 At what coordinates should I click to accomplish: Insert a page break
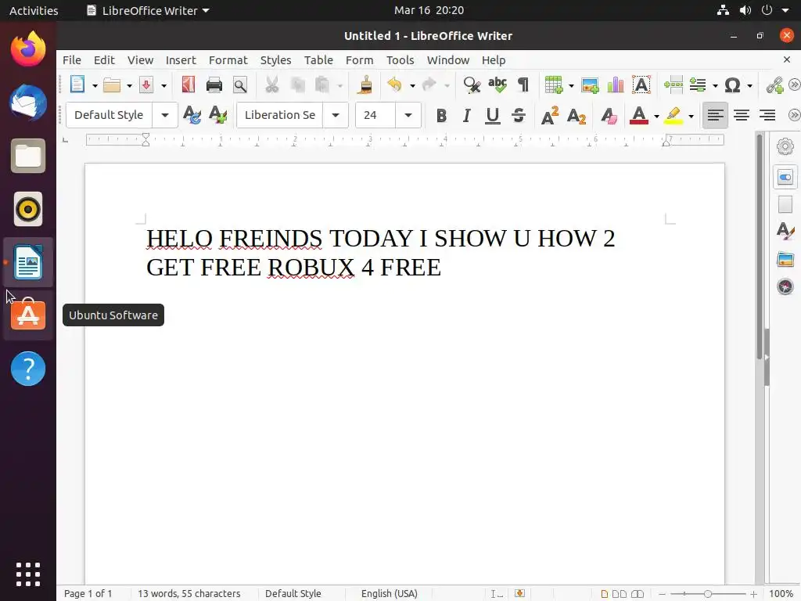pyautogui.click(x=673, y=85)
